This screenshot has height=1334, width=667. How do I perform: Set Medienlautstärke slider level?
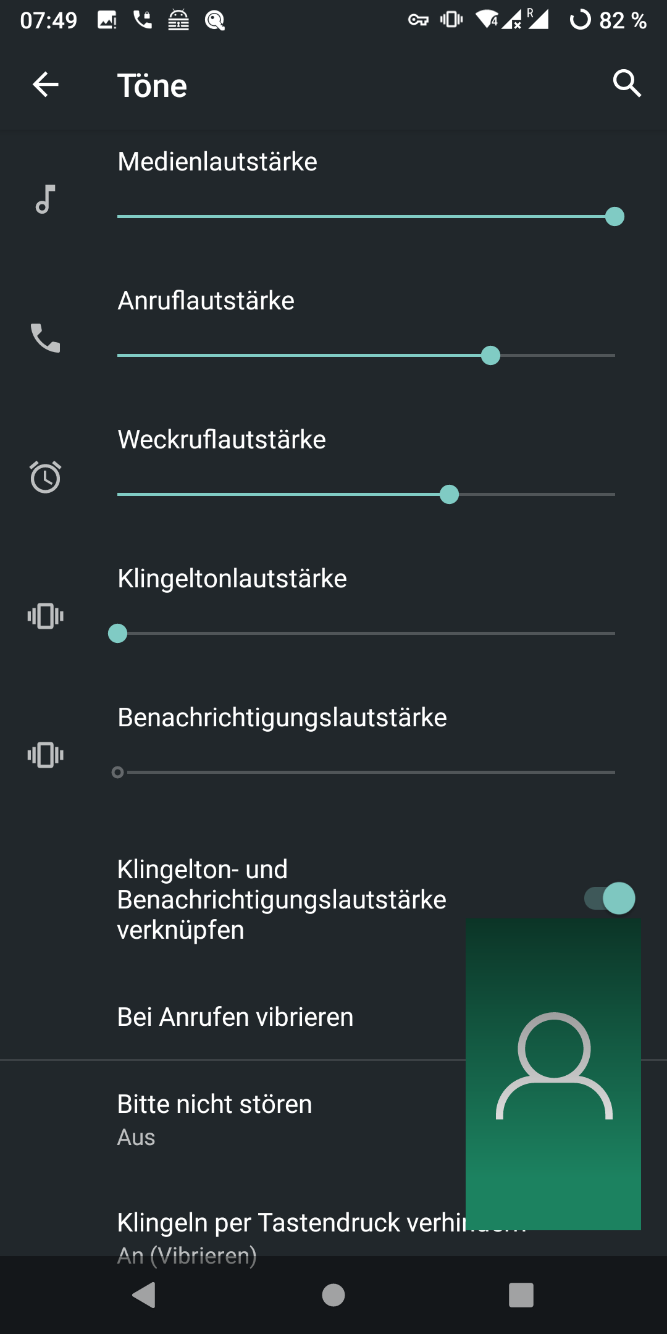click(614, 217)
